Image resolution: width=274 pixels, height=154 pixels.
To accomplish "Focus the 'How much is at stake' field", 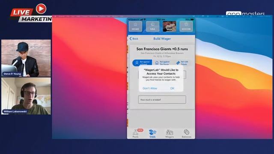I will click(162, 100).
